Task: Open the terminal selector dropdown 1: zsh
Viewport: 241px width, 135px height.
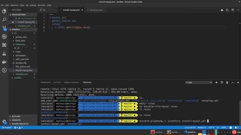Action: [x=198, y=82]
